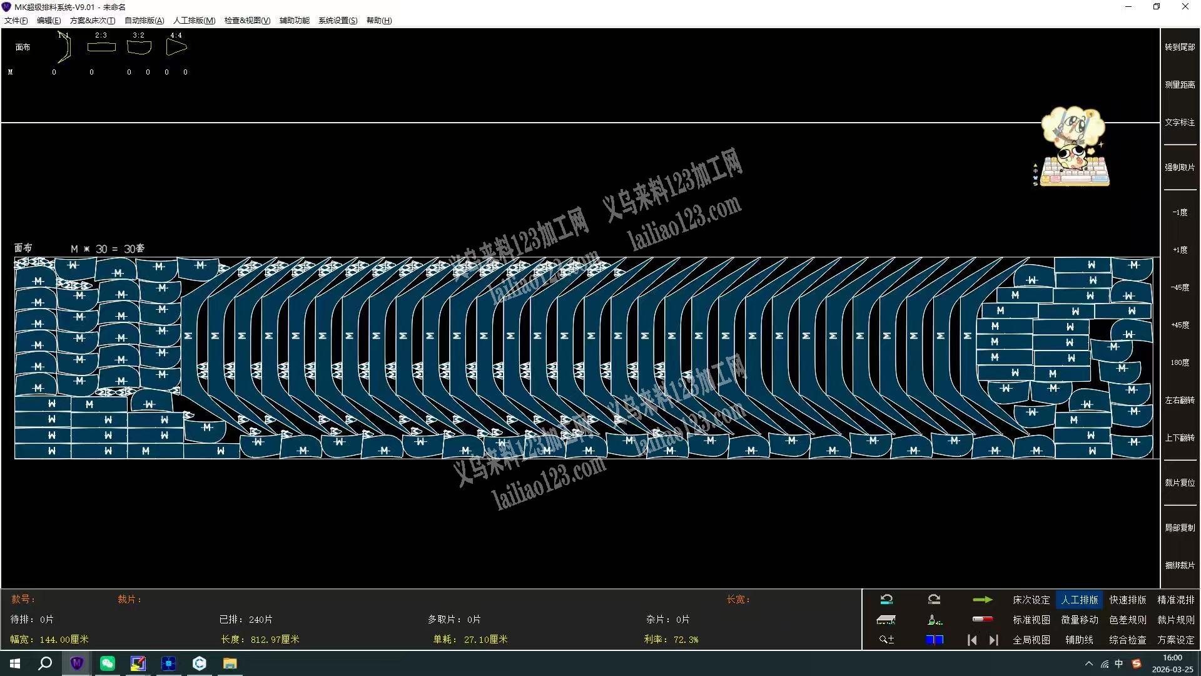Click the 测量距离 tool

1180,84
